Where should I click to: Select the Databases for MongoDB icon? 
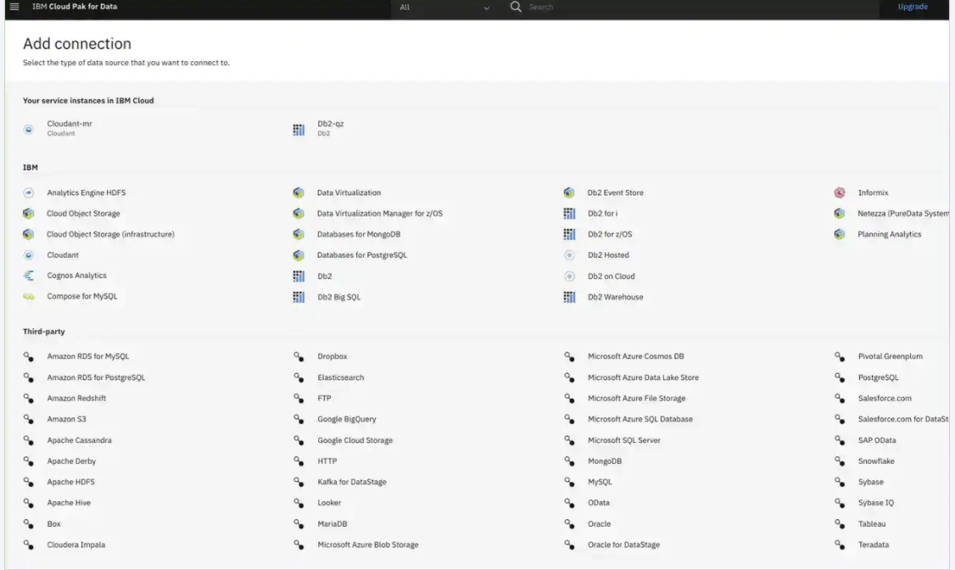tap(299, 234)
